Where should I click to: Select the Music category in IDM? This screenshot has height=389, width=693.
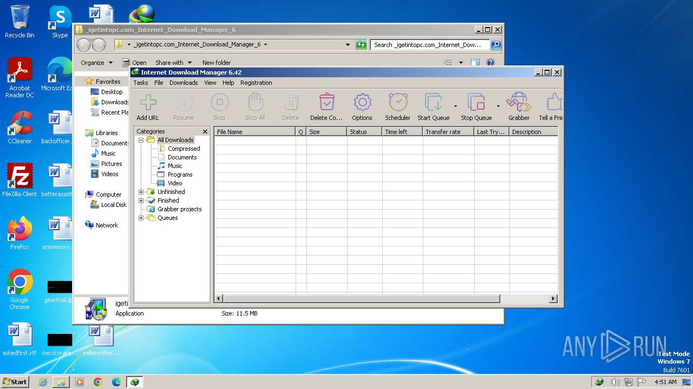coord(175,166)
